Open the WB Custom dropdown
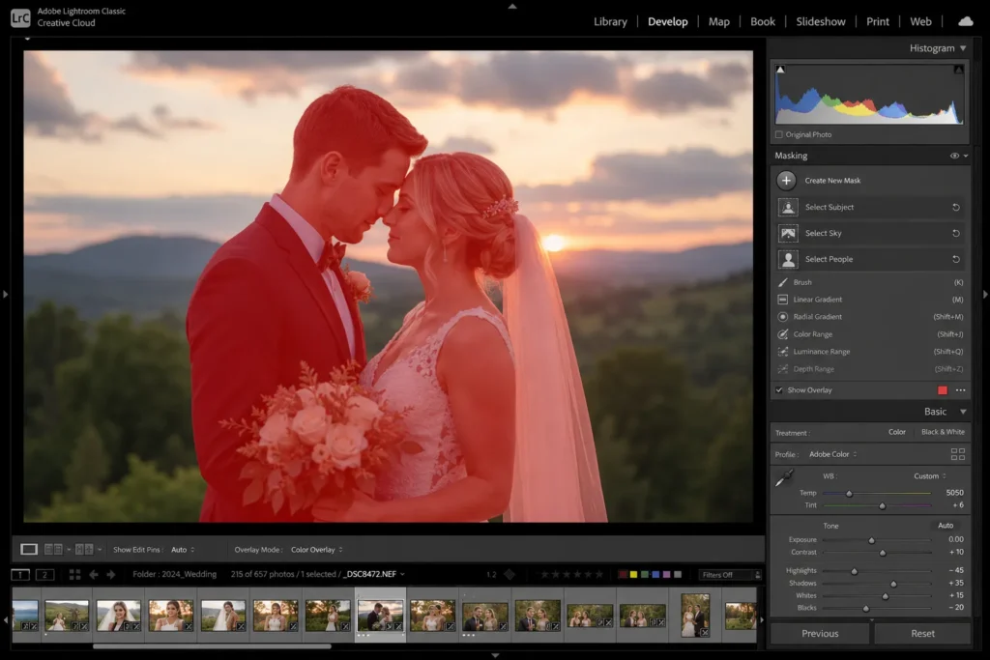The width and height of the screenshot is (990, 660). 930,476
